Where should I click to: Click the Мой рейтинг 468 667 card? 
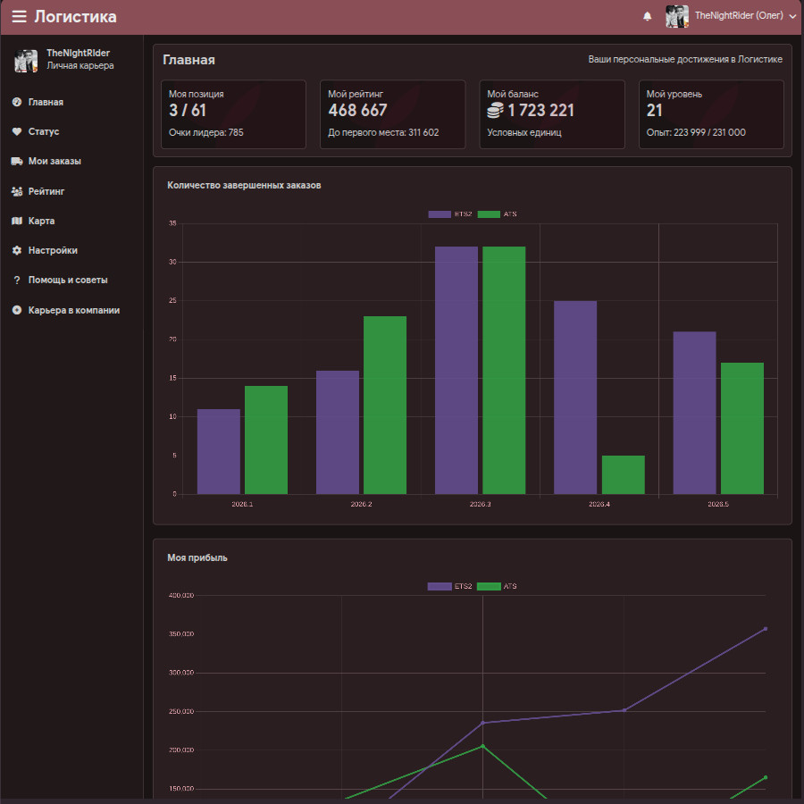pyautogui.click(x=393, y=114)
